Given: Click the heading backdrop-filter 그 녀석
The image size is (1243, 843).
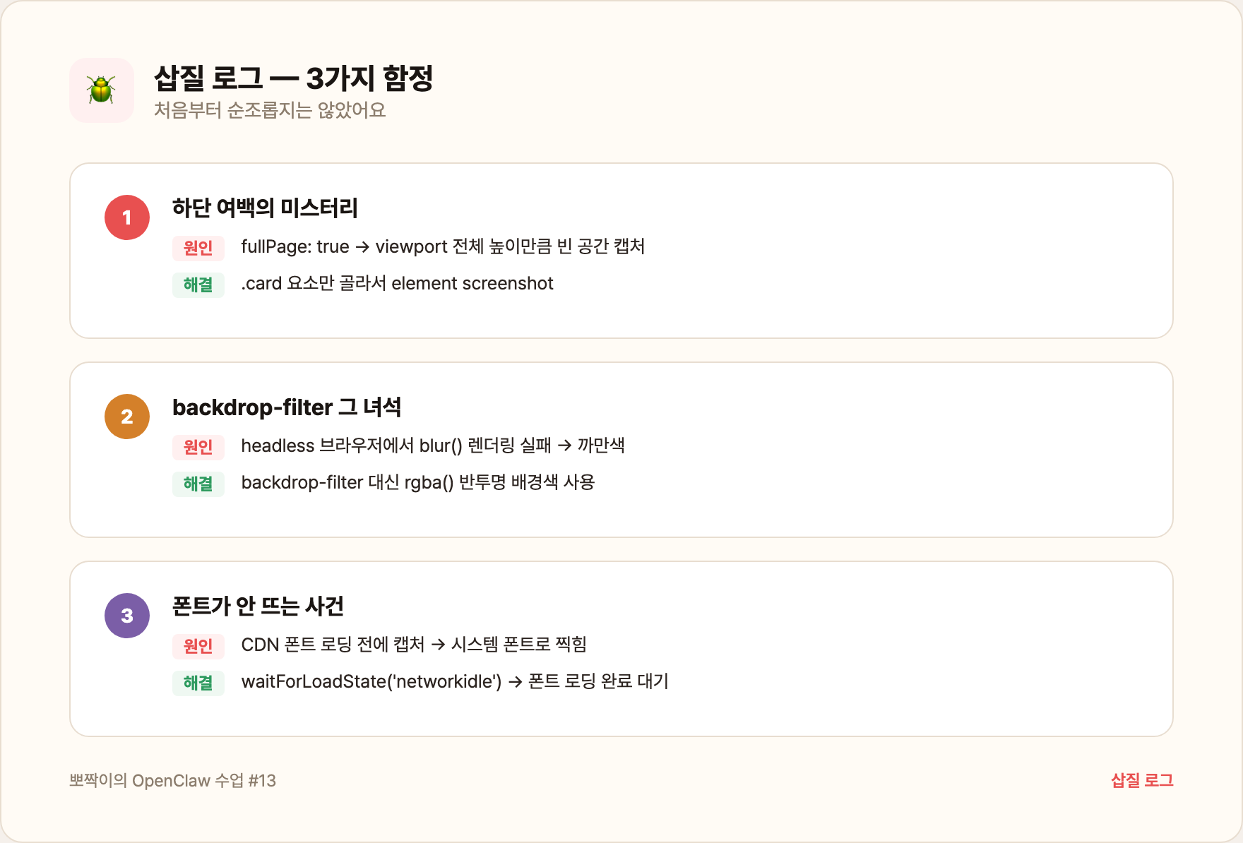Looking at the screenshot, I should coord(286,407).
